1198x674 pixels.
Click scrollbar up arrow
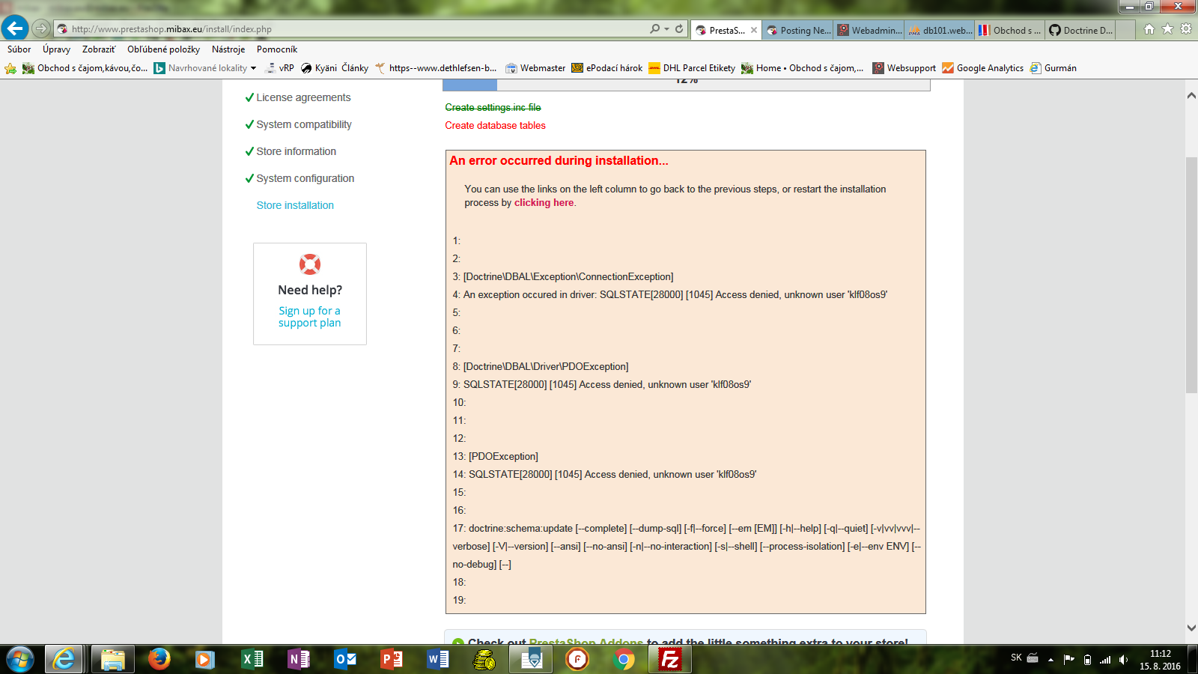click(x=1191, y=95)
